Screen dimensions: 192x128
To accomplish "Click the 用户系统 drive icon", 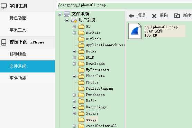I will pos(74,20).
